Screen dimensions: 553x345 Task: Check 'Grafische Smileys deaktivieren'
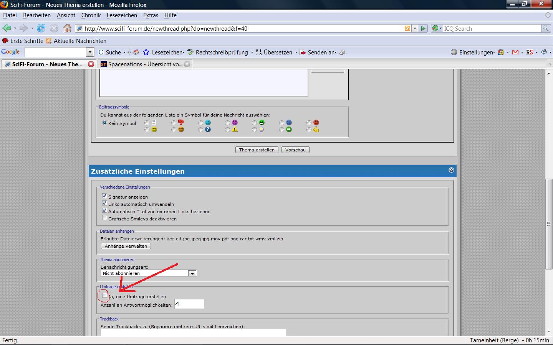[x=104, y=218]
